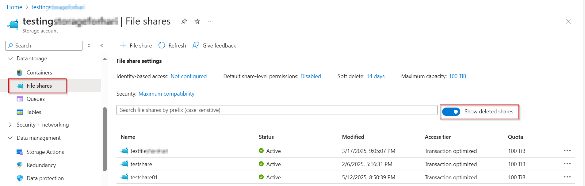Sort by the Status column header
Viewport: 585px width, 186px height.
pos(266,137)
